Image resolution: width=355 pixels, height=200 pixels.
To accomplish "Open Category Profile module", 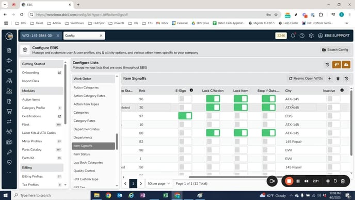I will point(34,107).
